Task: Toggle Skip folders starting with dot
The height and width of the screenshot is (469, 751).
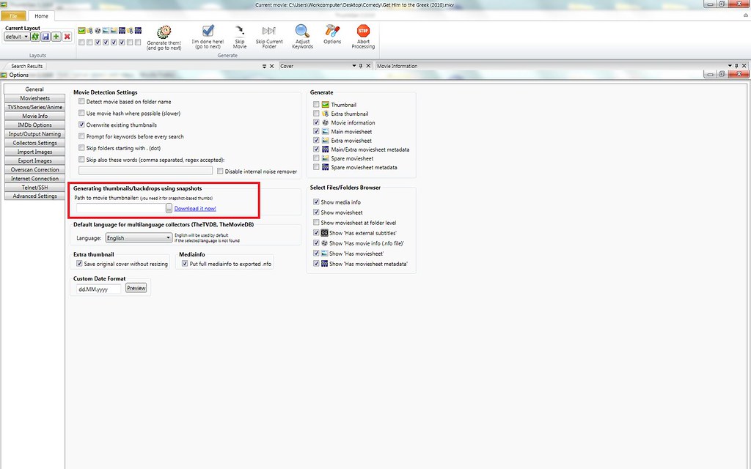Action: [x=81, y=148]
